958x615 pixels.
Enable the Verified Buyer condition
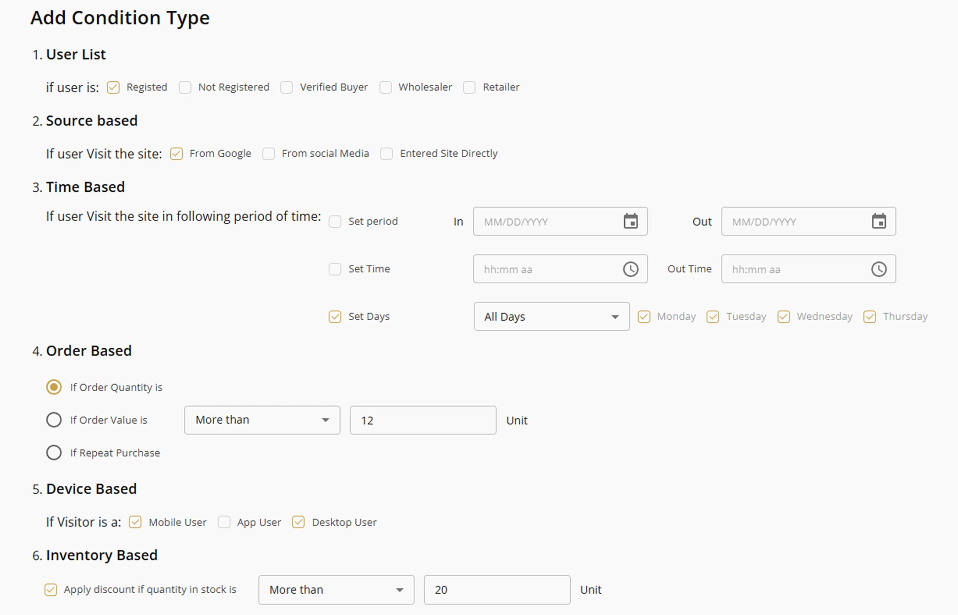point(286,87)
